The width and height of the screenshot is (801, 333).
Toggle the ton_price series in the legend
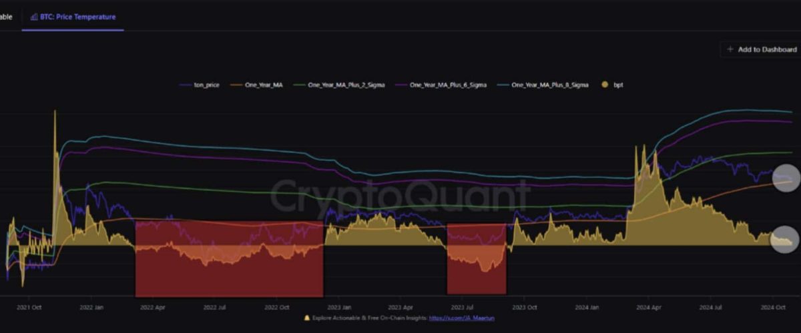click(206, 85)
